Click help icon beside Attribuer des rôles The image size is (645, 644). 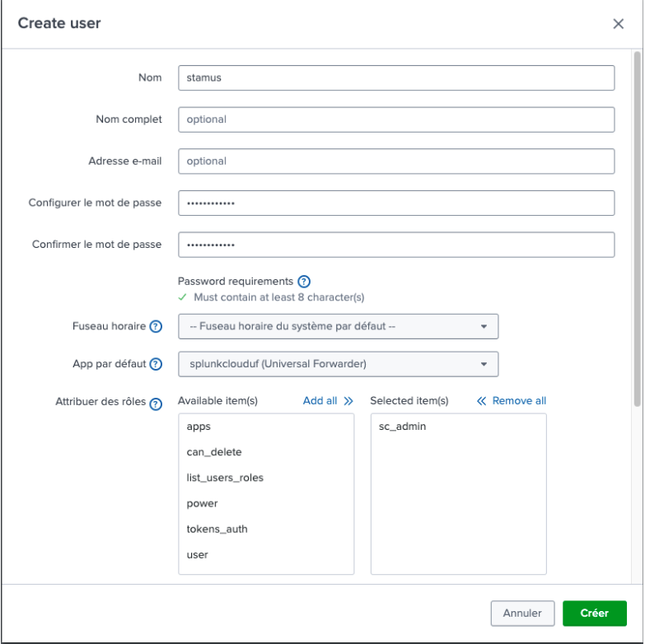(156, 403)
